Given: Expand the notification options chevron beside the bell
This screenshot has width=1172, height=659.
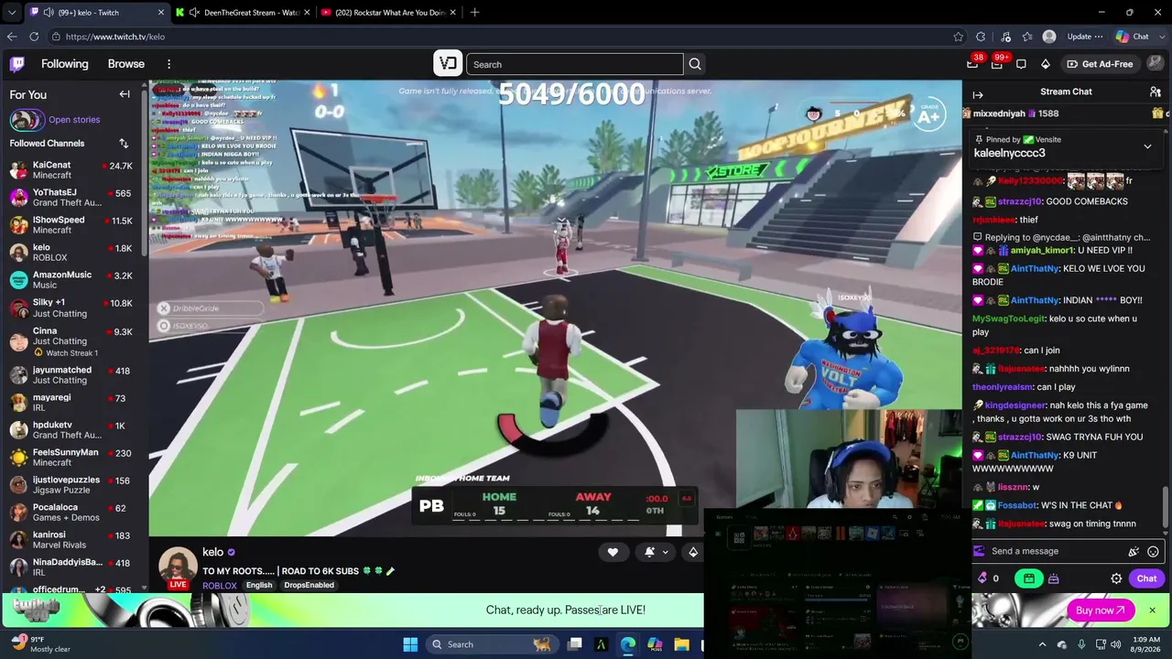Looking at the screenshot, I should 666,552.
